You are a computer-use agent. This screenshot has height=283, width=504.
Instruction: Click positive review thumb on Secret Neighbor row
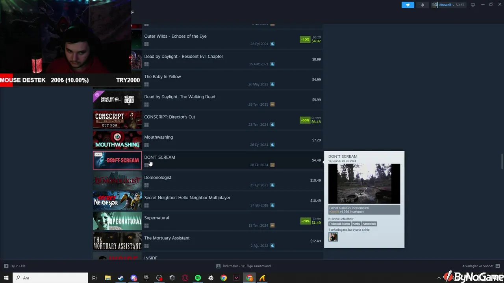click(272, 205)
